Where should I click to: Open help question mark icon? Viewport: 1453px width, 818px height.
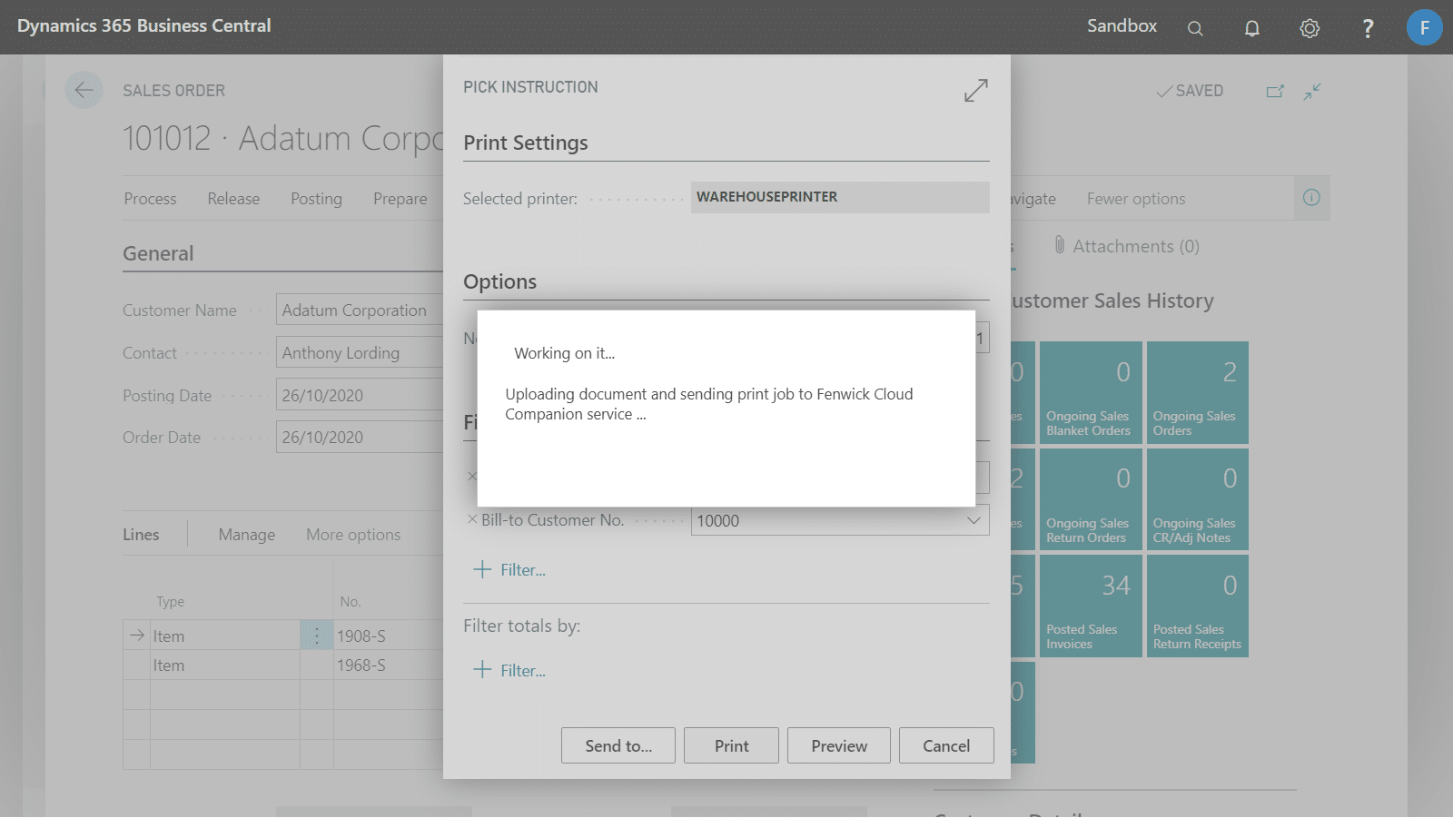pyautogui.click(x=1368, y=28)
